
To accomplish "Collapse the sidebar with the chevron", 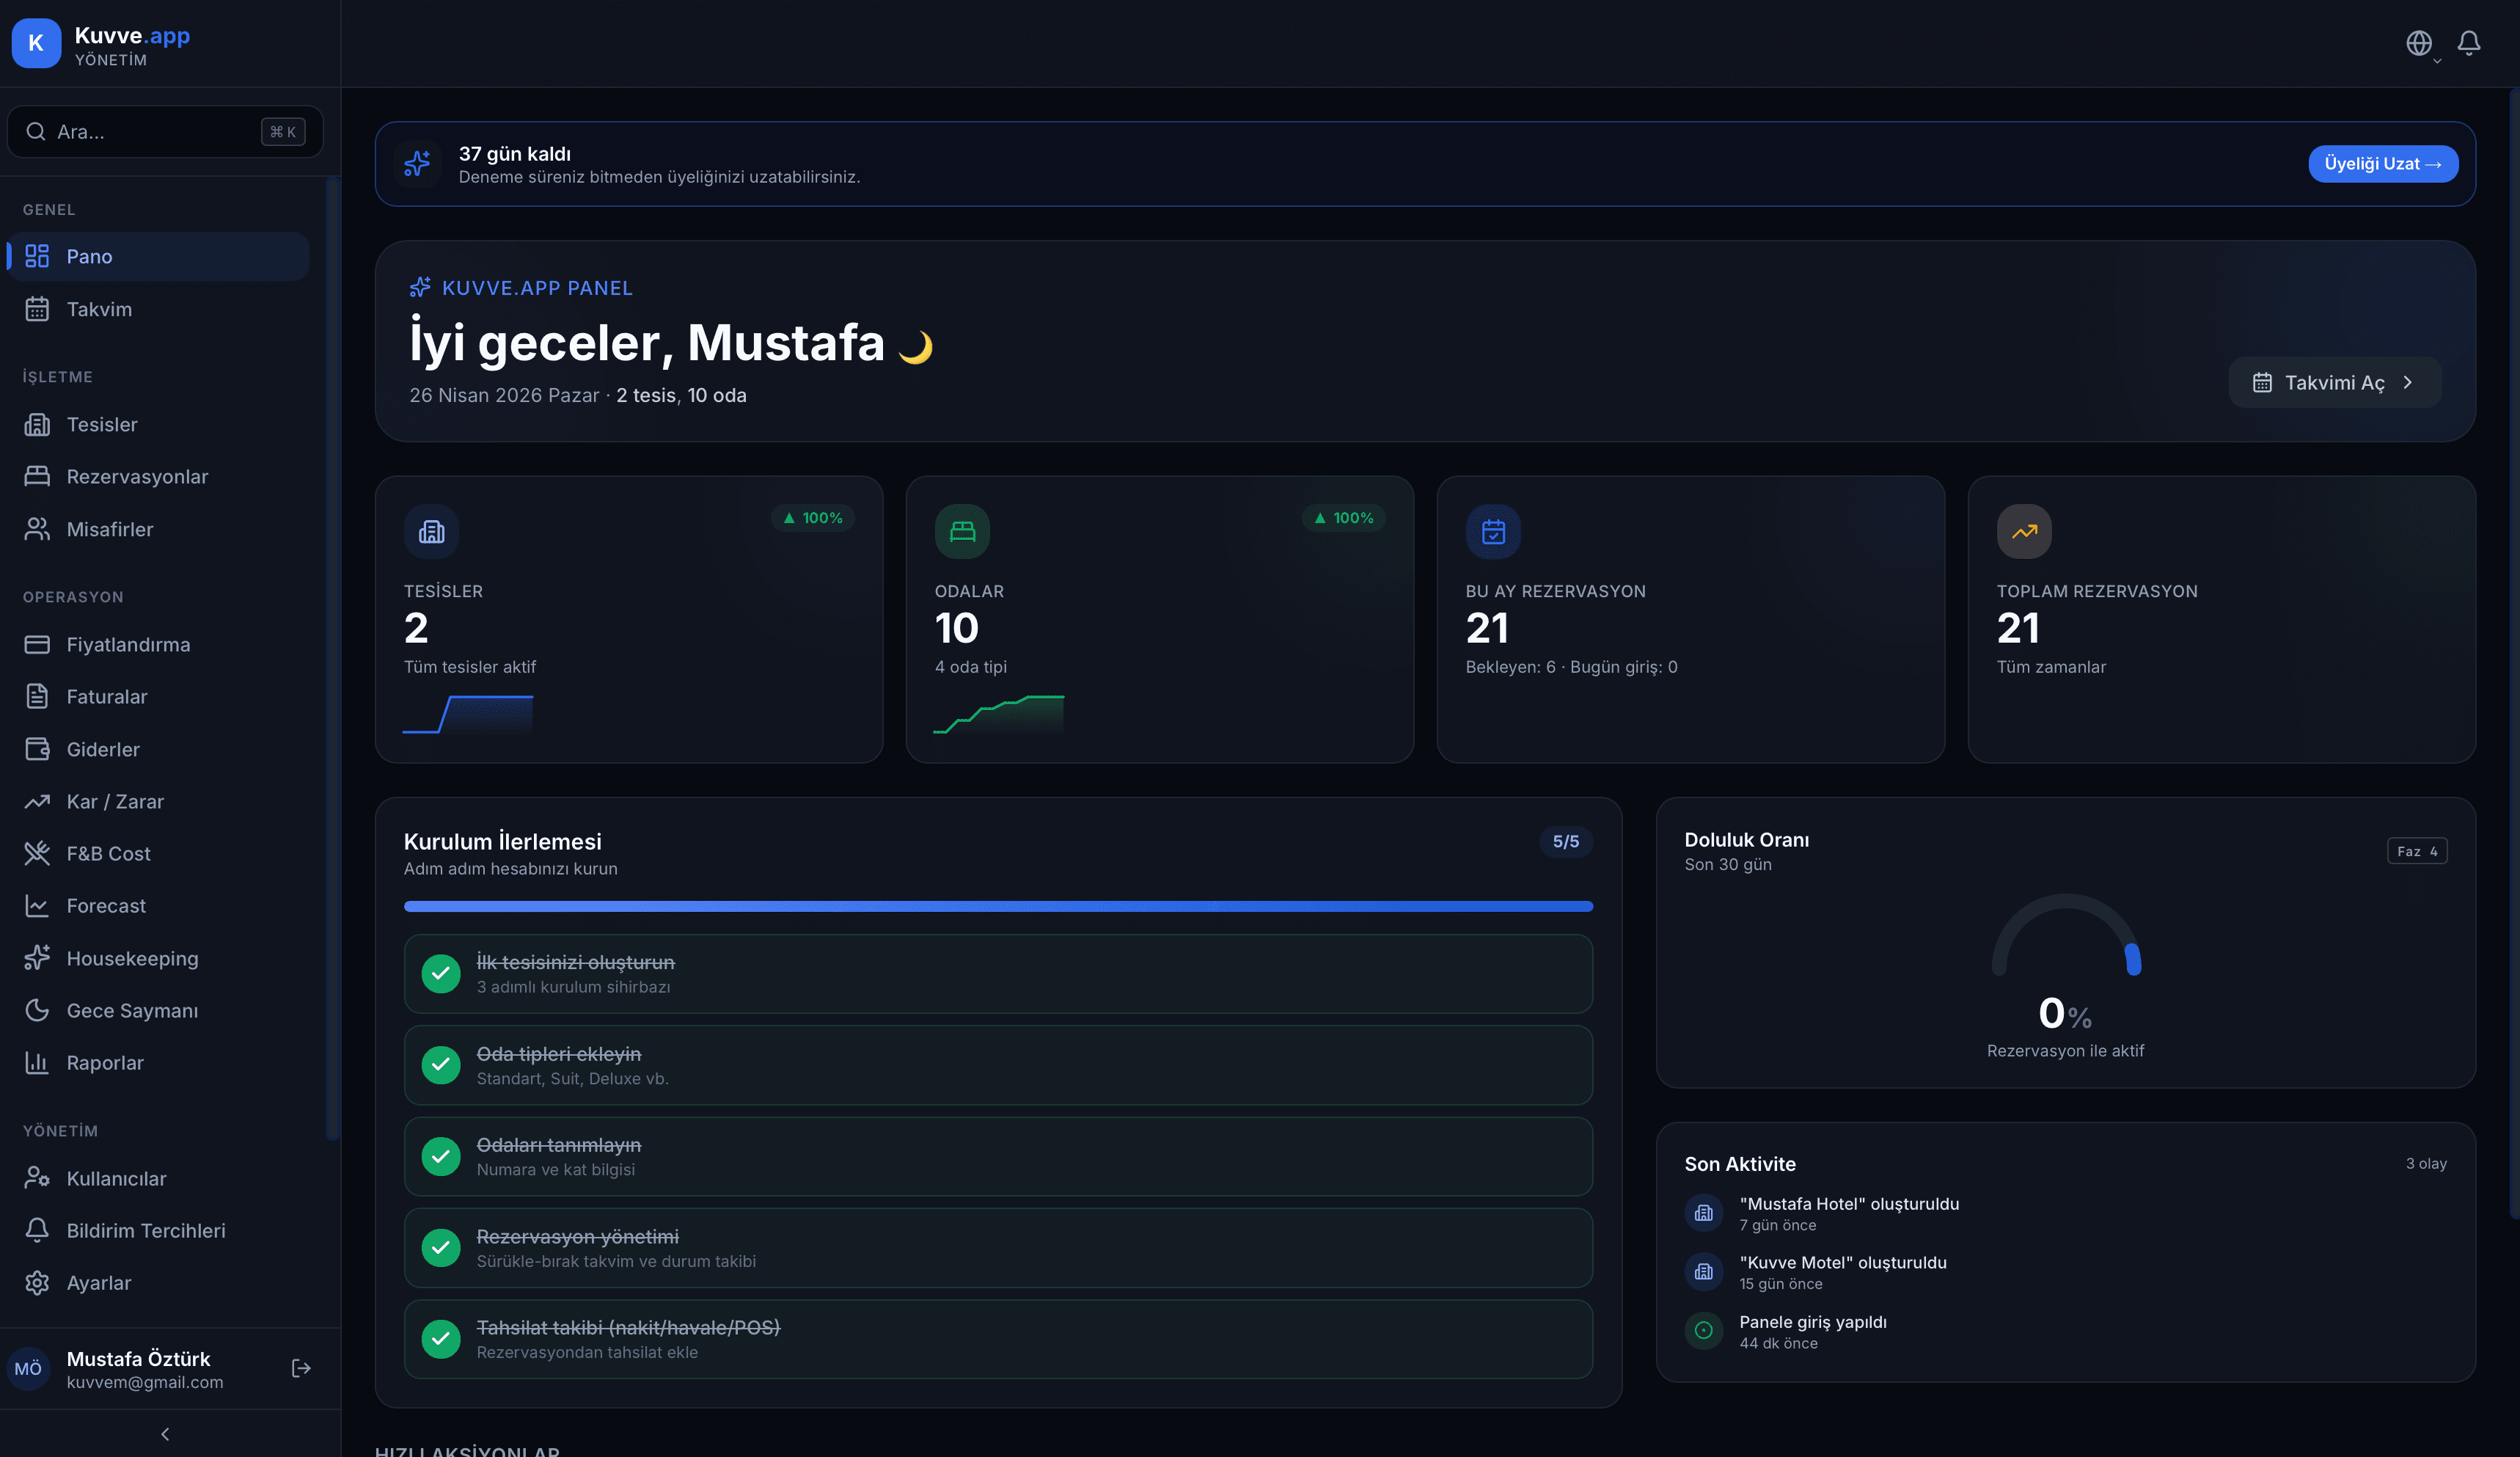I will pyautogui.click(x=165, y=1434).
